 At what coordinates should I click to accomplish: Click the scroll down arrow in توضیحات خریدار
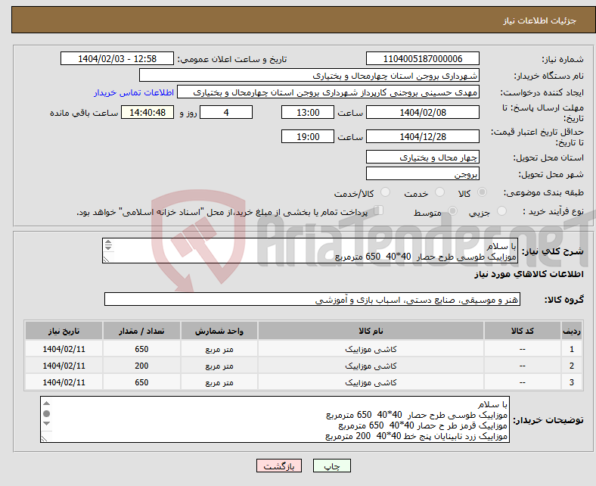click(x=46, y=424)
